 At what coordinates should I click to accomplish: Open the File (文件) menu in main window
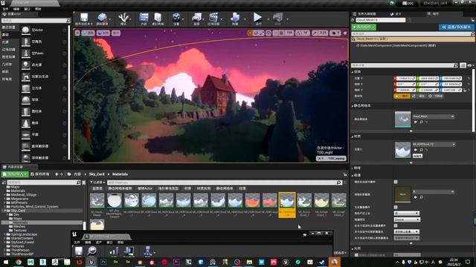coord(5,9)
